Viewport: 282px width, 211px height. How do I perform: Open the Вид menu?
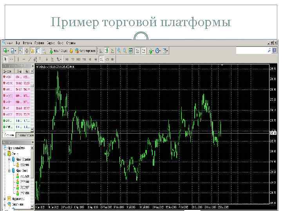(18, 43)
